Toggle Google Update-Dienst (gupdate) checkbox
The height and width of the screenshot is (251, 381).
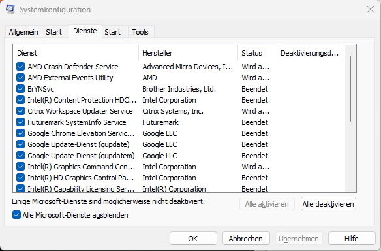click(20, 144)
